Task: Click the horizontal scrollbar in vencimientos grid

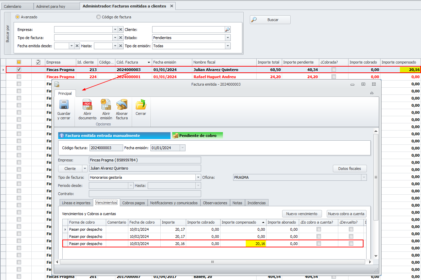Action: pyautogui.click(x=213, y=262)
